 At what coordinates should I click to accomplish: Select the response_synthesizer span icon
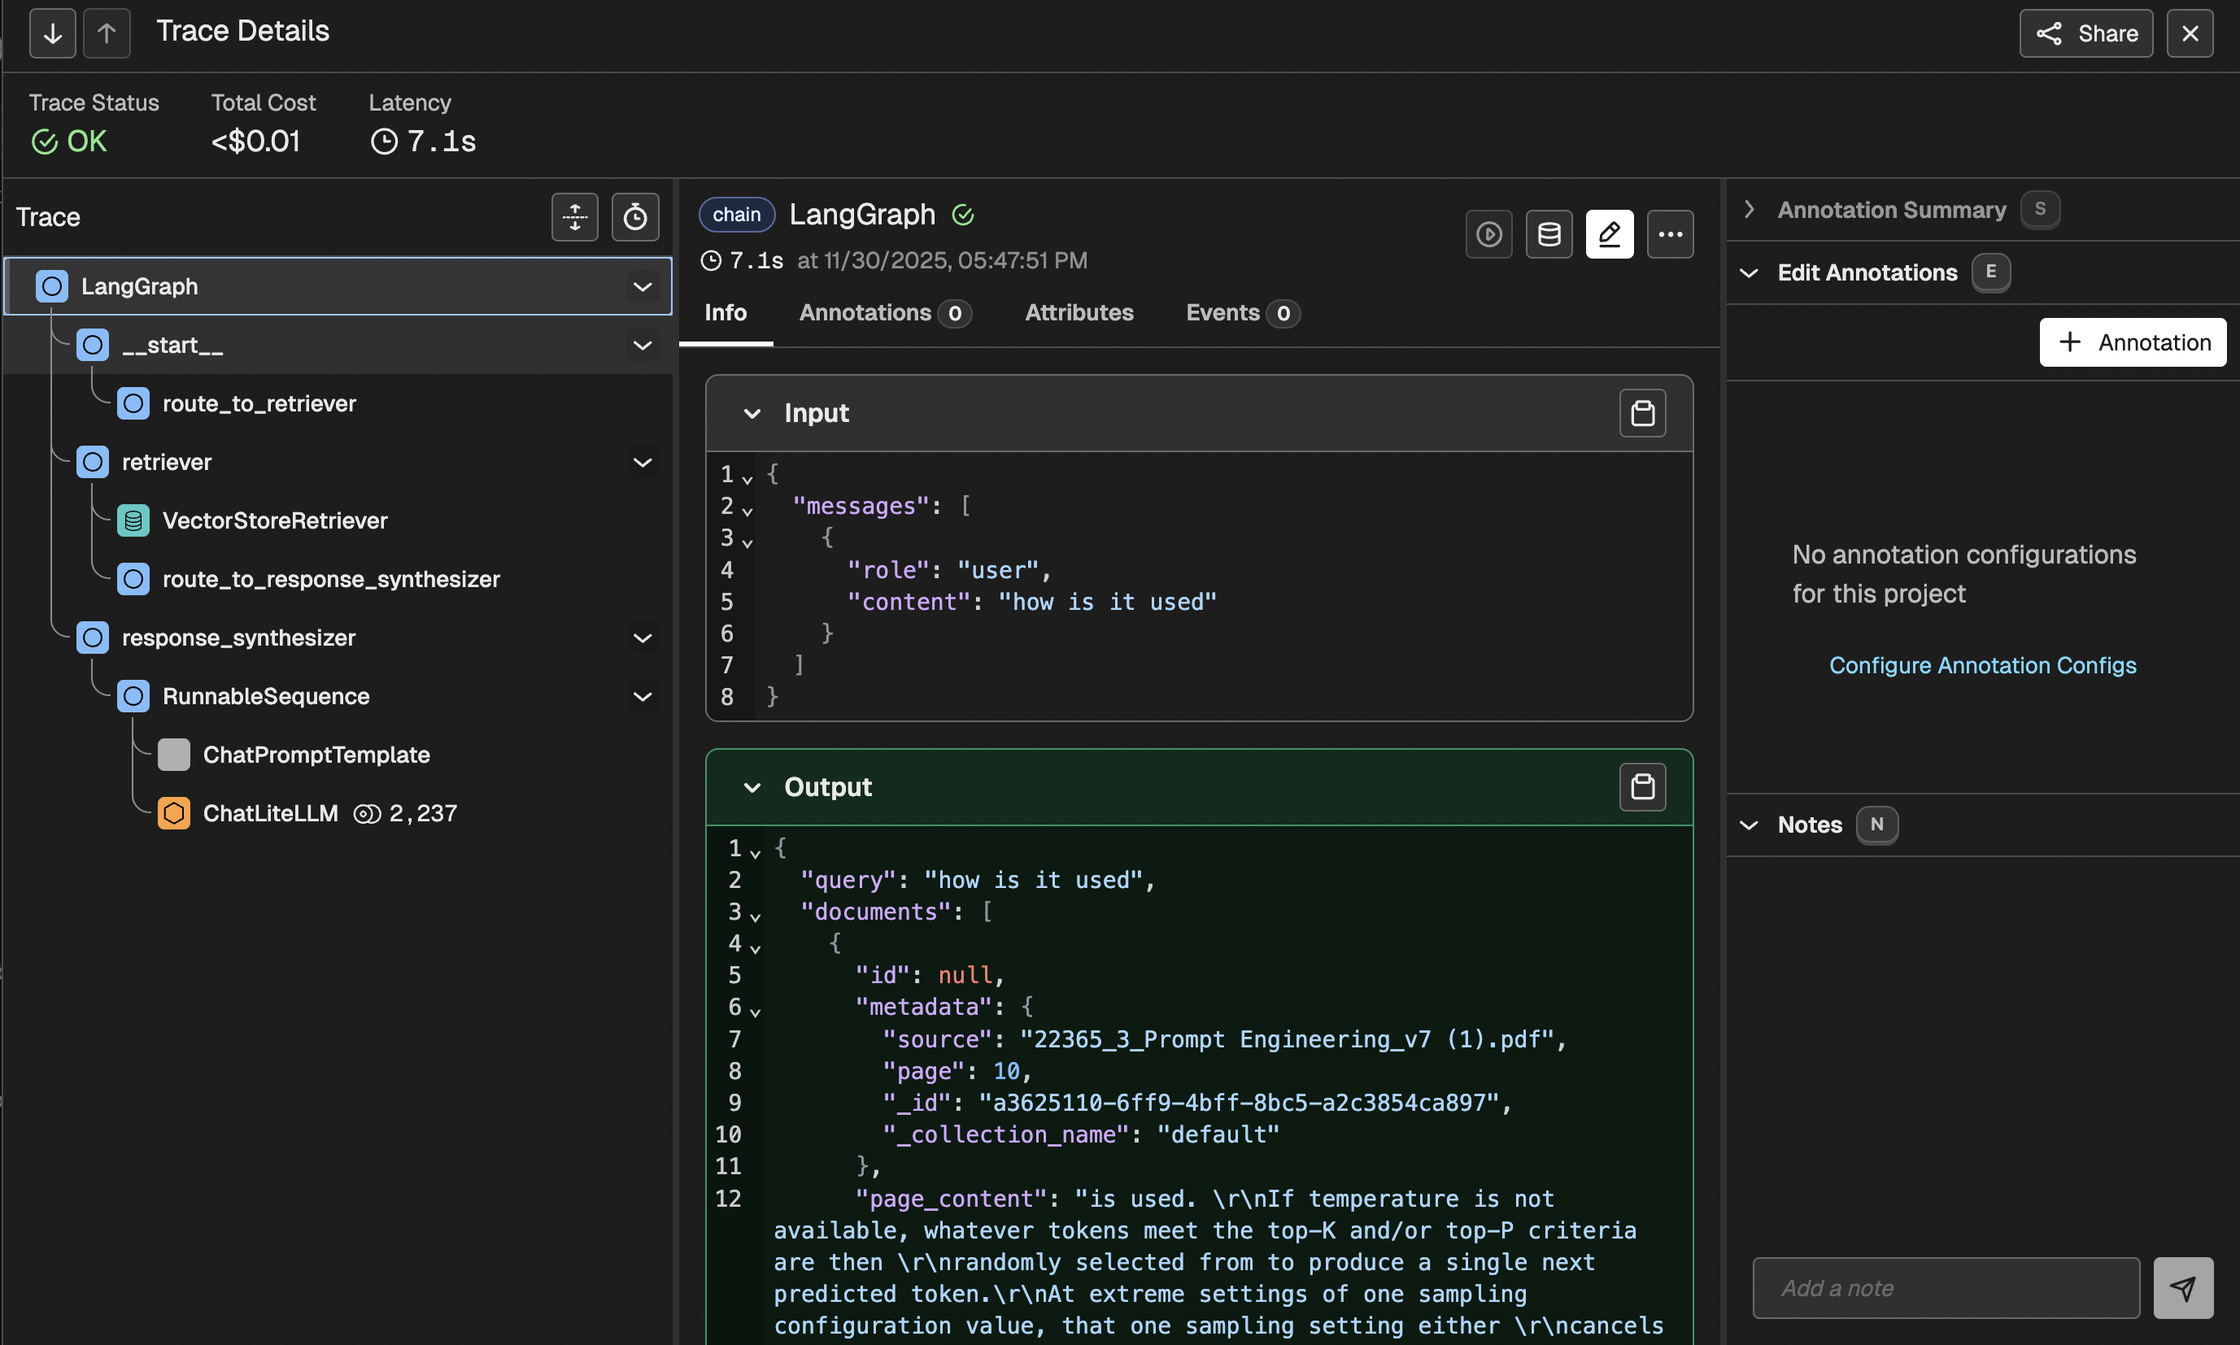[93, 638]
